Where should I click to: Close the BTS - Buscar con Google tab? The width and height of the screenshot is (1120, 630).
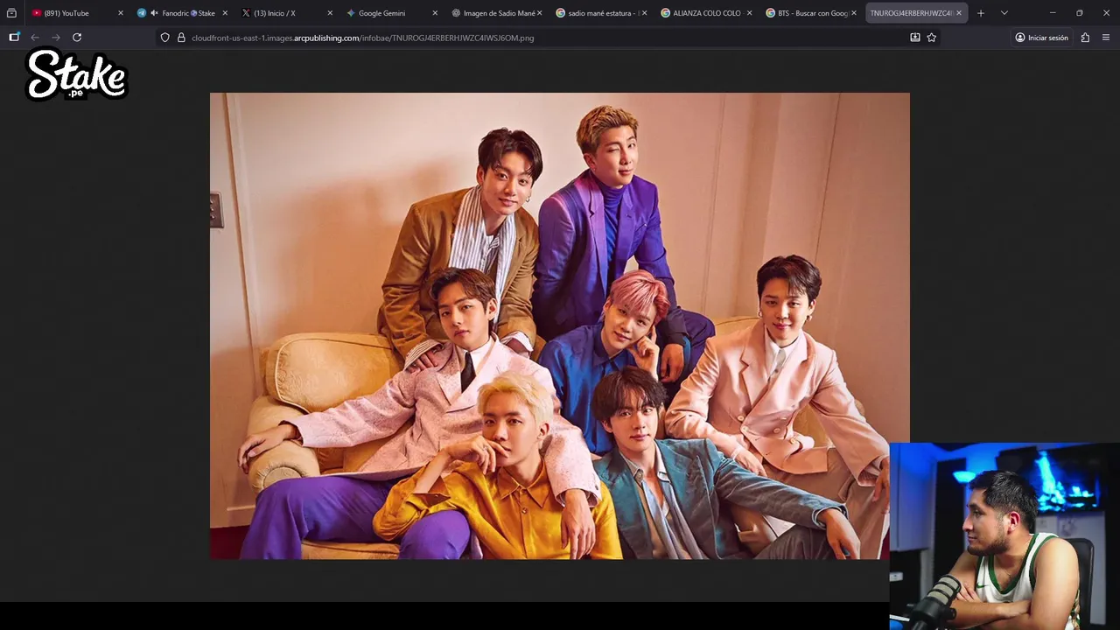[854, 13]
